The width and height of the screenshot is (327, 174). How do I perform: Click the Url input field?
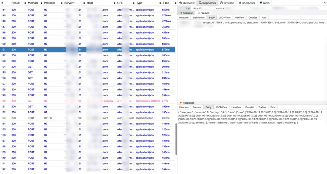259,8
